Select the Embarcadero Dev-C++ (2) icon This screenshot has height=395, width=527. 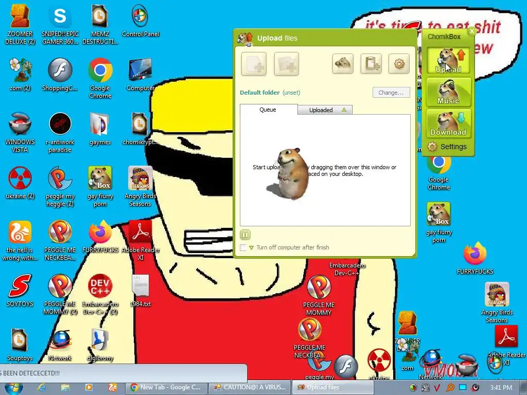point(100,295)
